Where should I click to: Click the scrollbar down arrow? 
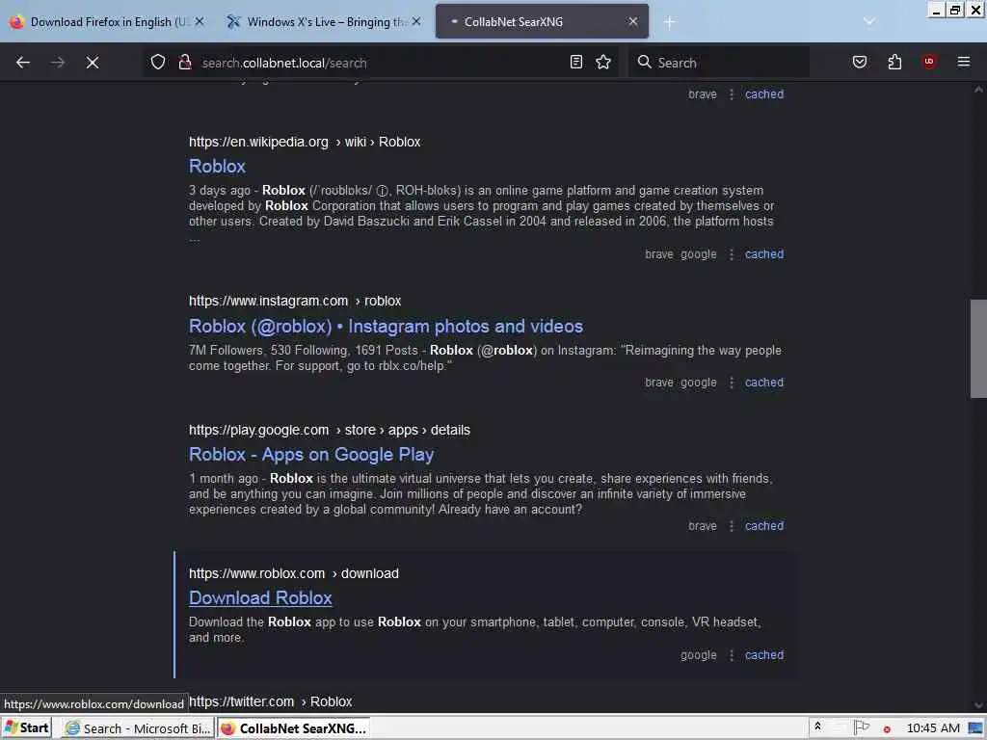[978, 705]
